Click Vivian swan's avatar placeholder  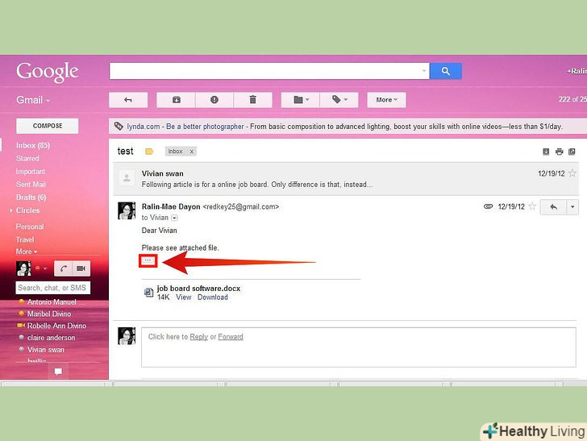pos(127,178)
